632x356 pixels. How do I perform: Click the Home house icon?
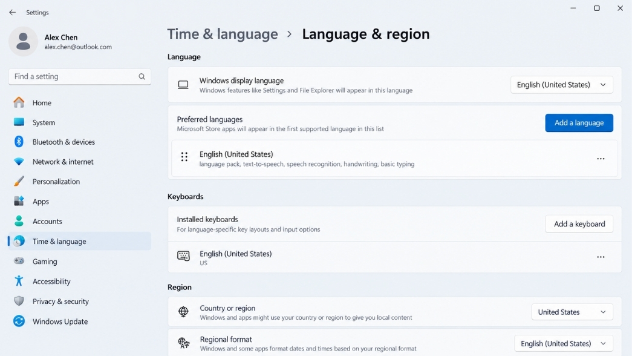19,102
